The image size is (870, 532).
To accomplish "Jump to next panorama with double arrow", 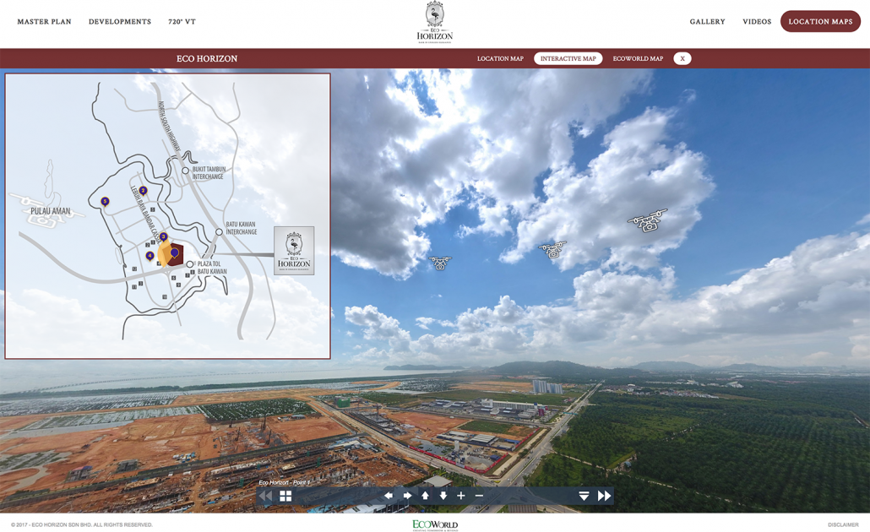I will click(x=604, y=496).
